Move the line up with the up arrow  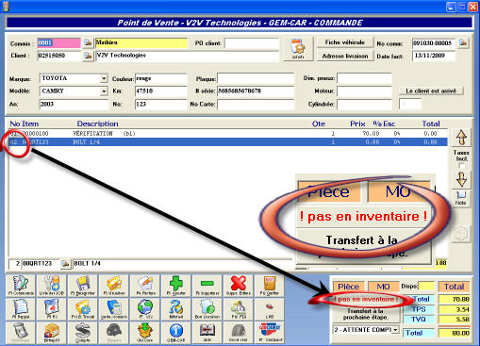click(x=461, y=138)
